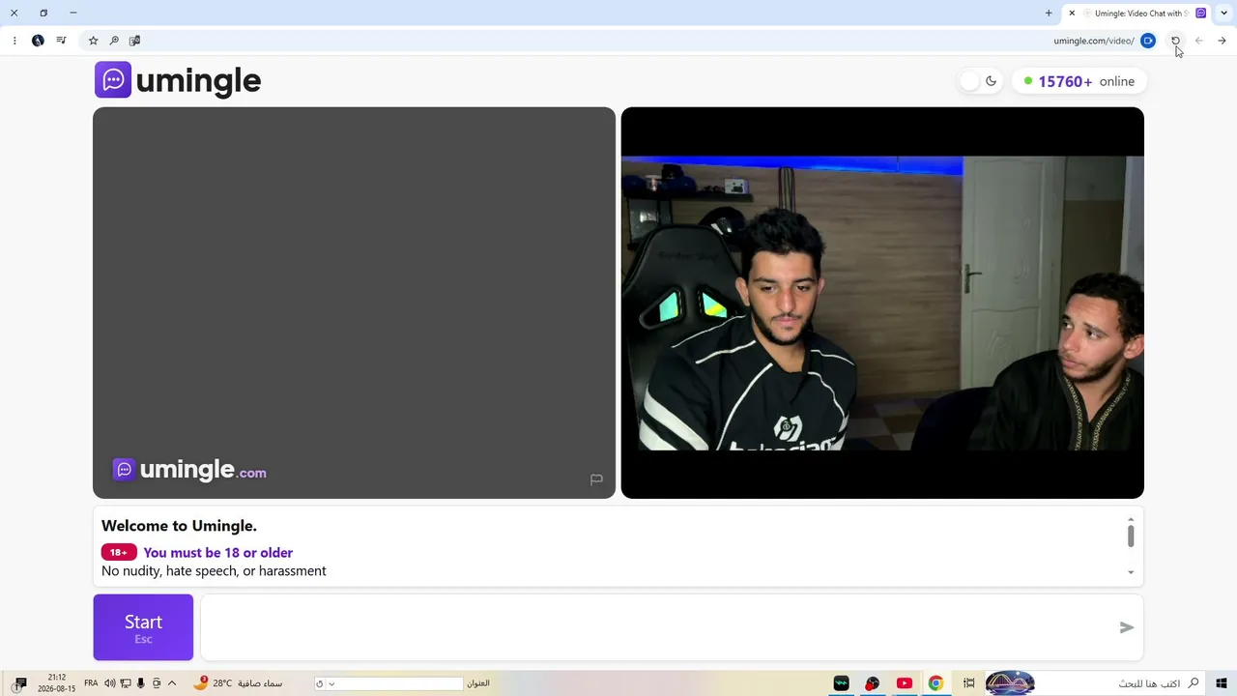Open network settings tray icon
This screenshot has height=696, width=1237.
click(126, 683)
